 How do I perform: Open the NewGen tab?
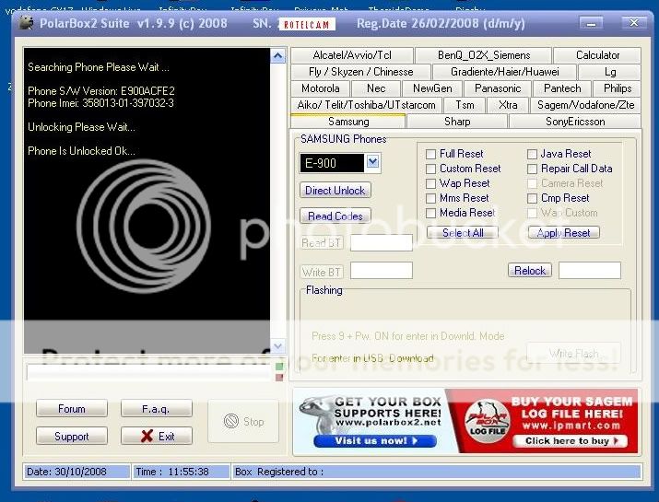(x=432, y=88)
